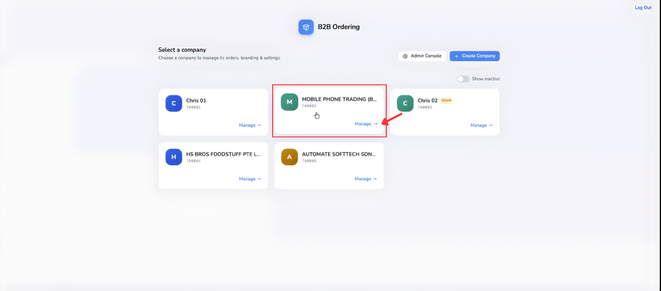Click the gear icon in Admin Console button
661x291 pixels.
tap(405, 56)
